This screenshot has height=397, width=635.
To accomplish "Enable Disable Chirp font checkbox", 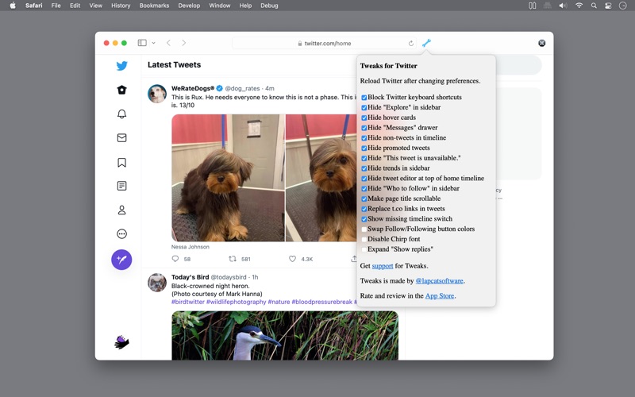I will [364, 239].
